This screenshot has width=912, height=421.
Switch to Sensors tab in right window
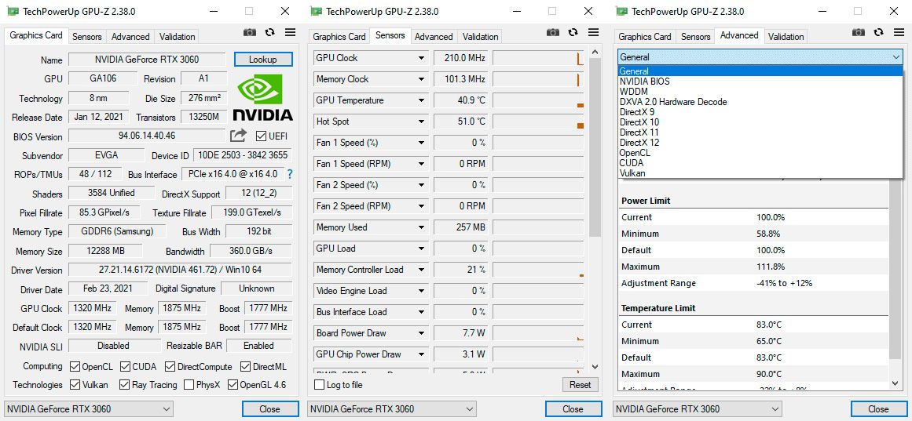pos(696,37)
